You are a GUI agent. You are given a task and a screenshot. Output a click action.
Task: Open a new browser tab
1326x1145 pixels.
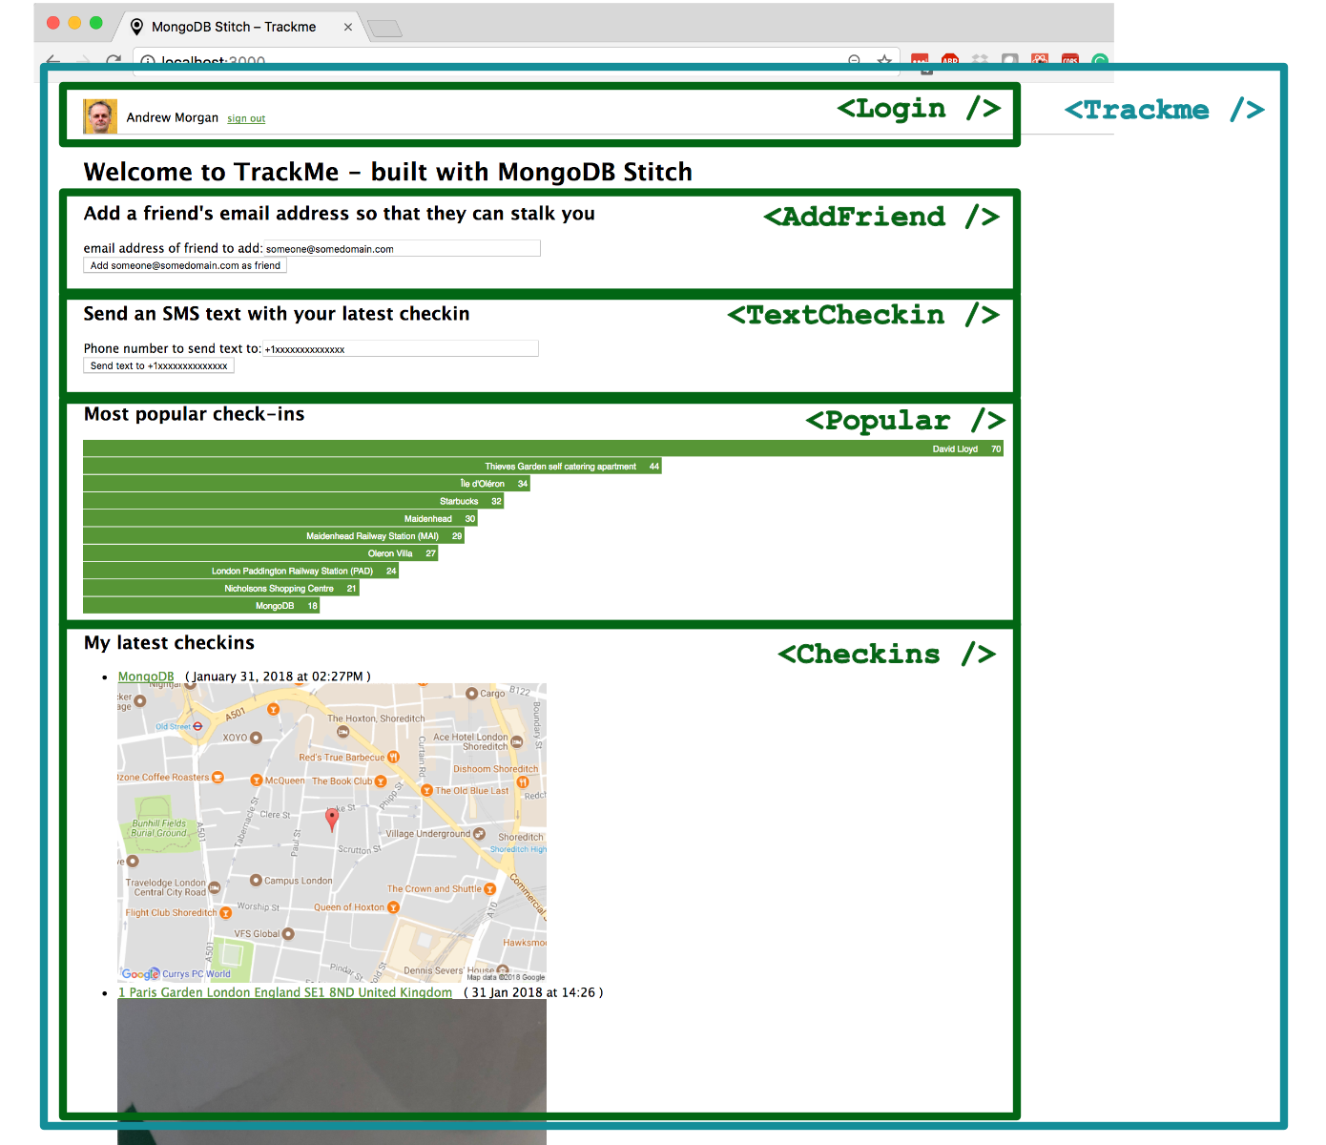tap(384, 29)
